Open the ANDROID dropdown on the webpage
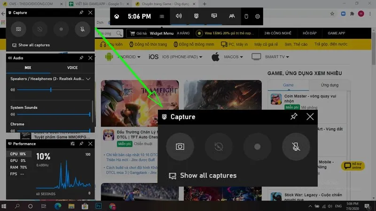This screenshot has width=376, height=211. [128, 57]
